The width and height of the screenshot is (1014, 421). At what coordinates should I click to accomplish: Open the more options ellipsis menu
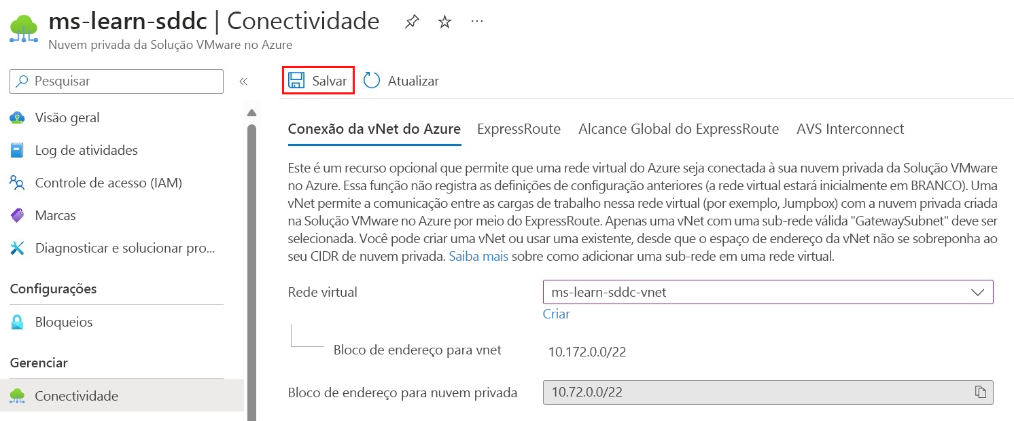pos(476,21)
